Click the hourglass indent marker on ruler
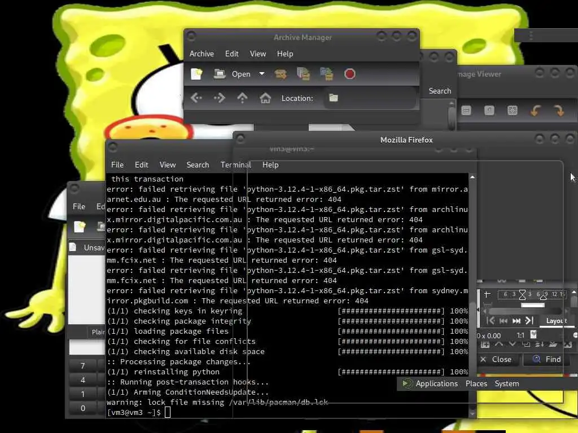This screenshot has width=578, height=433. (522, 294)
